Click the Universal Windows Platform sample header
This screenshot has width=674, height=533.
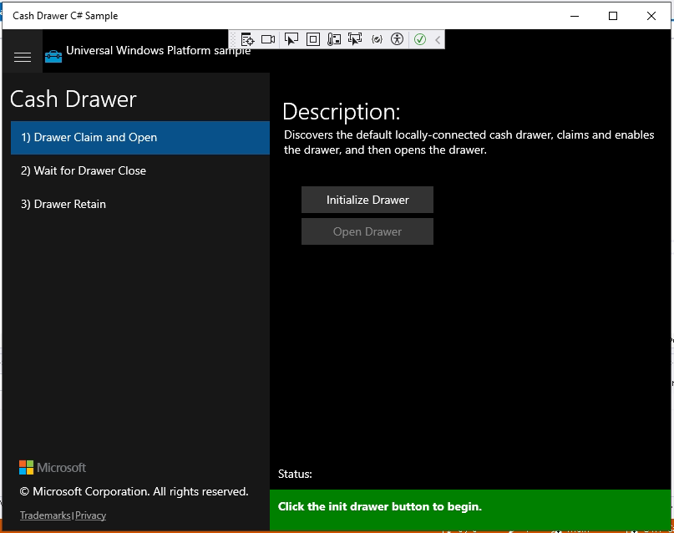pyautogui.click(x=158, y=51)
